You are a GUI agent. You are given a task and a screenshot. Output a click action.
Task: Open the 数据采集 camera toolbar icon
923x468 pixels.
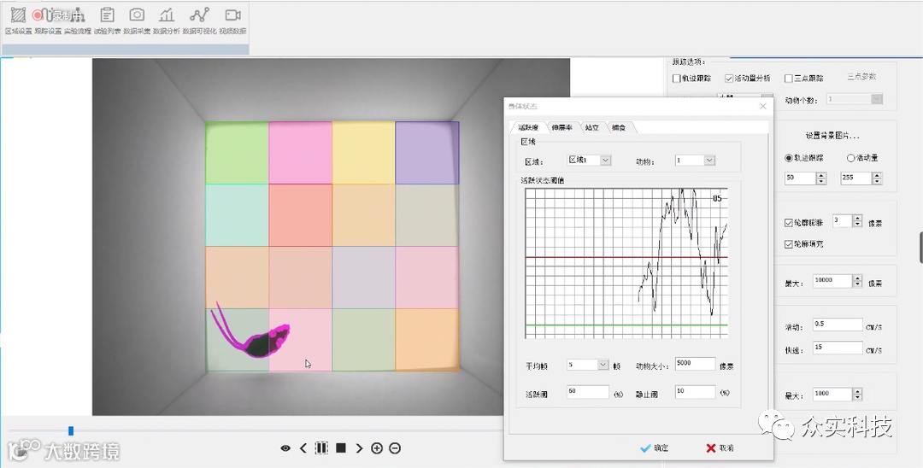pos(137,15)
